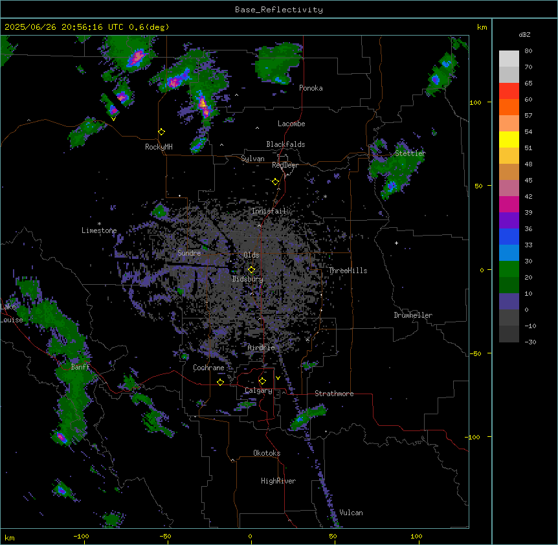Viewport: 558px width, 545px height.
Task: Select the ThreeHills label
Action: click(x=348, y=271)
